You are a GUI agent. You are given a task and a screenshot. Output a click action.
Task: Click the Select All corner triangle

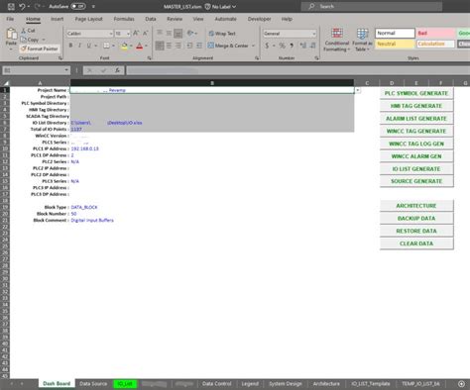click(6, 83)
